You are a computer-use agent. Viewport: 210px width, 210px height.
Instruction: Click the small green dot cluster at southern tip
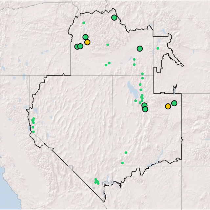pos(97,181)
